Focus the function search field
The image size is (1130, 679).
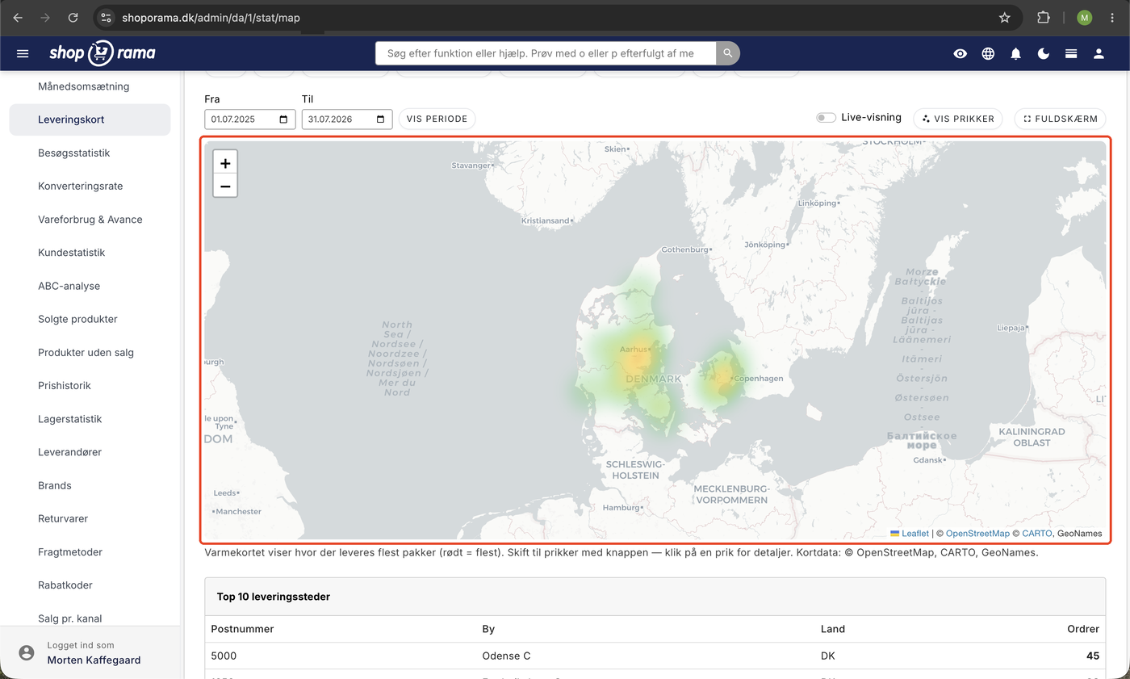click(x=546, y=53)
